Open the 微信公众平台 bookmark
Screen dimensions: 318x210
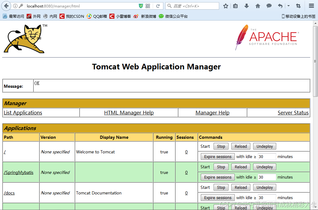tap(173, 16)
